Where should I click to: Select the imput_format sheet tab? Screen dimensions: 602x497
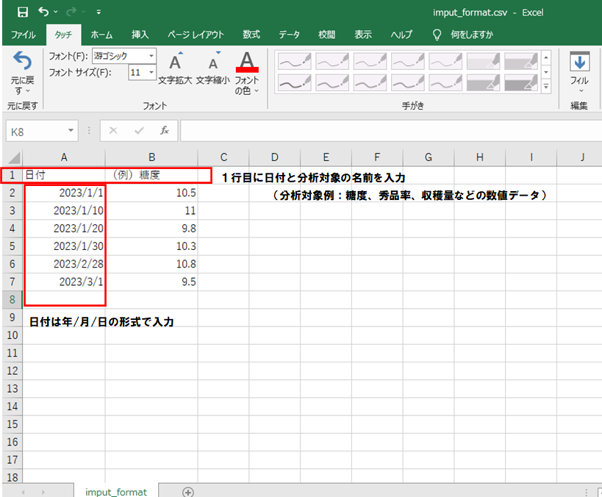pos(116,491)
